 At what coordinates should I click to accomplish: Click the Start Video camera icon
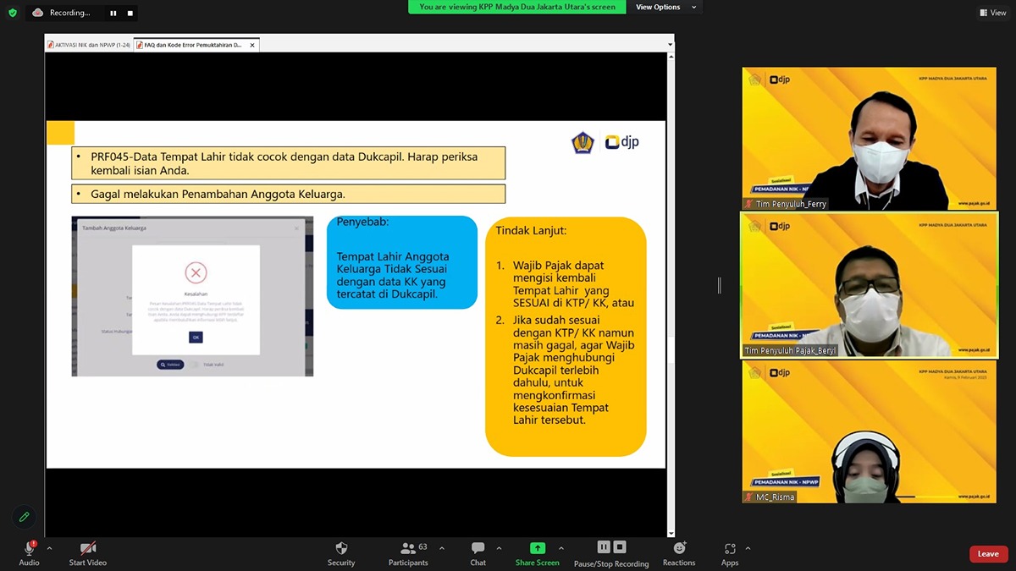[x=88, y=549]
